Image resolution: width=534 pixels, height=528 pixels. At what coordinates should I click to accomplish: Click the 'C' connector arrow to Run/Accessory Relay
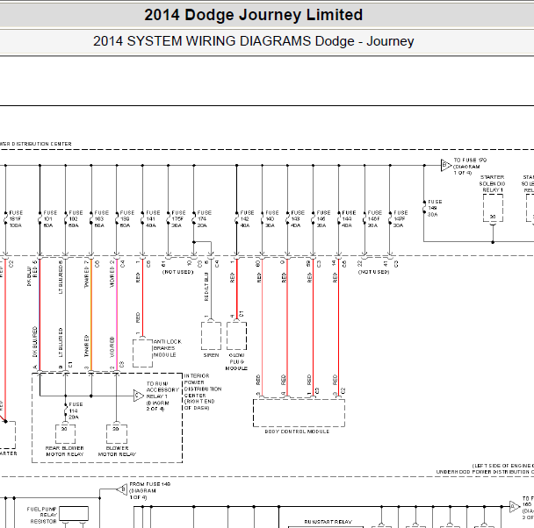[138, 396]
